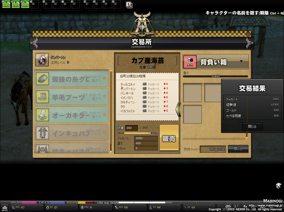
Task: Click the quantity slider handle
Action: pos(149,133)
